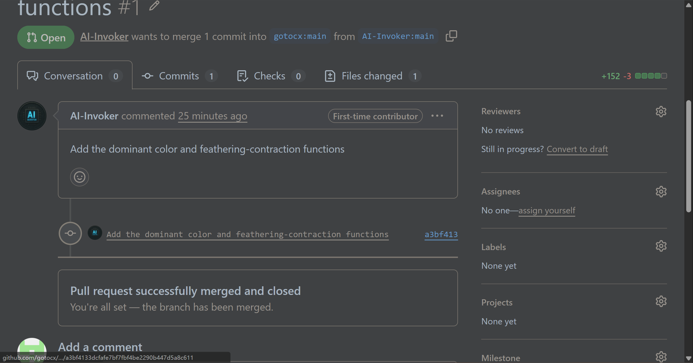This screenshot has width=693, height=363.
Task: Switch to the Commits tab
Action: [180, 76]
